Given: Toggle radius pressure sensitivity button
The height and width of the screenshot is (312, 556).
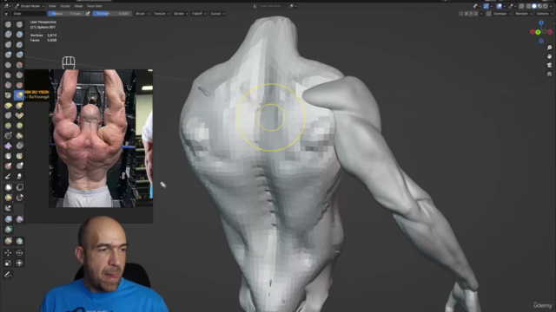Looking at the screenshot, I should pos(88,14).
